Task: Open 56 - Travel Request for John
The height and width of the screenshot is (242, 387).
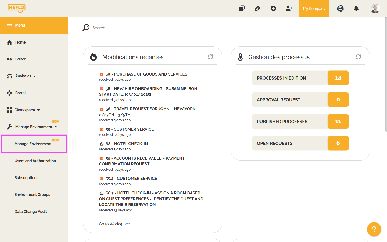Action: [x=149, y=112]
